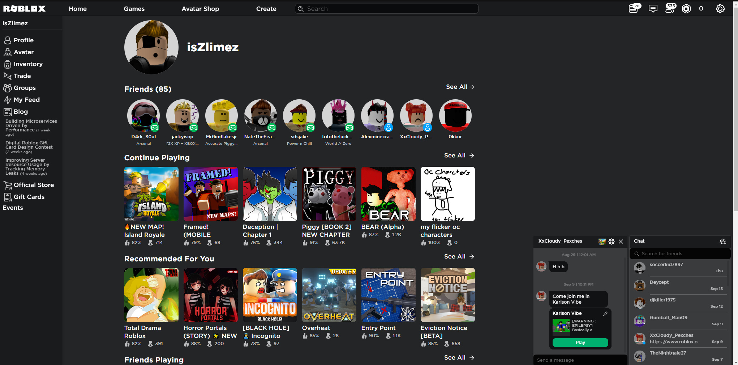Open Framed! game thumbnail

coord(211,194)
